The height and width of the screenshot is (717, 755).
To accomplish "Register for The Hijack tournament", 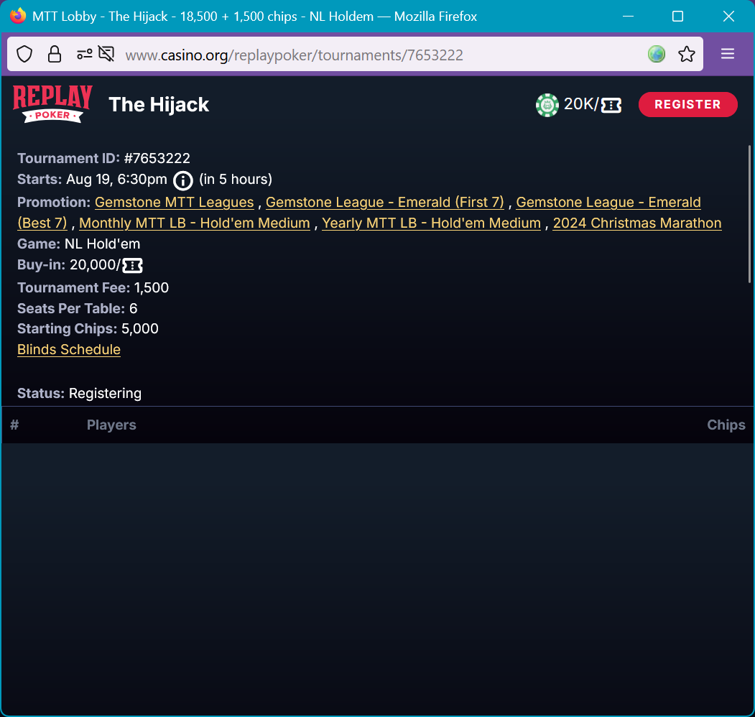I will tap(687, 104).
